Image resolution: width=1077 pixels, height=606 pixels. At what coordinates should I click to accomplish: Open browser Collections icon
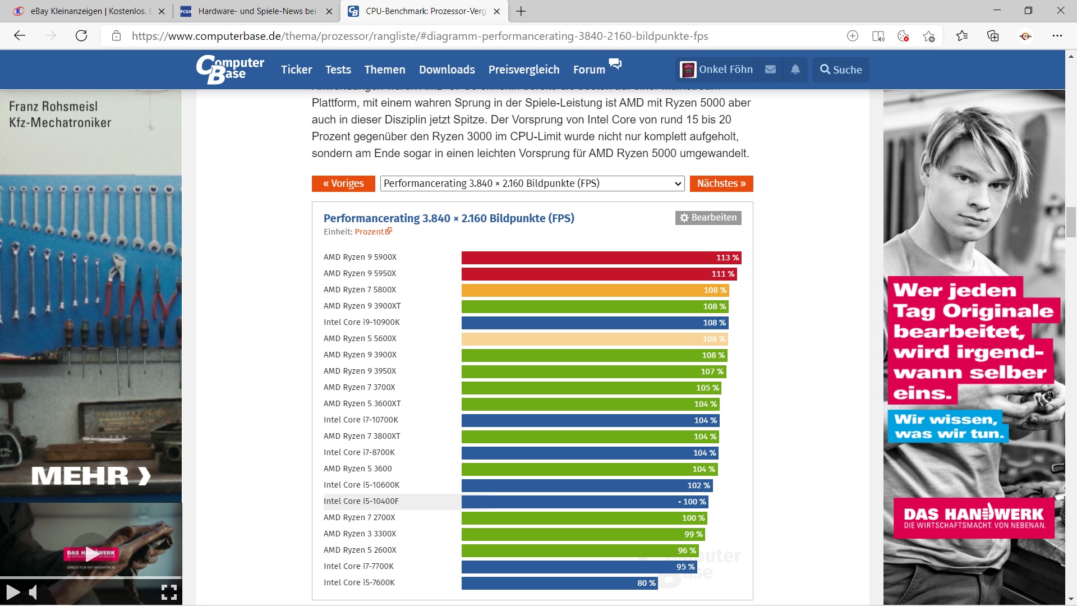993,36
